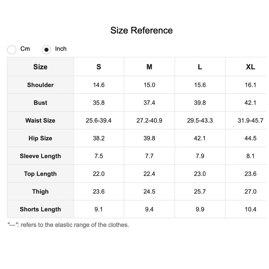Click the Size Reference heading
Screen dimensions: 269x269
pyautogui.click(x=141, y=30)
